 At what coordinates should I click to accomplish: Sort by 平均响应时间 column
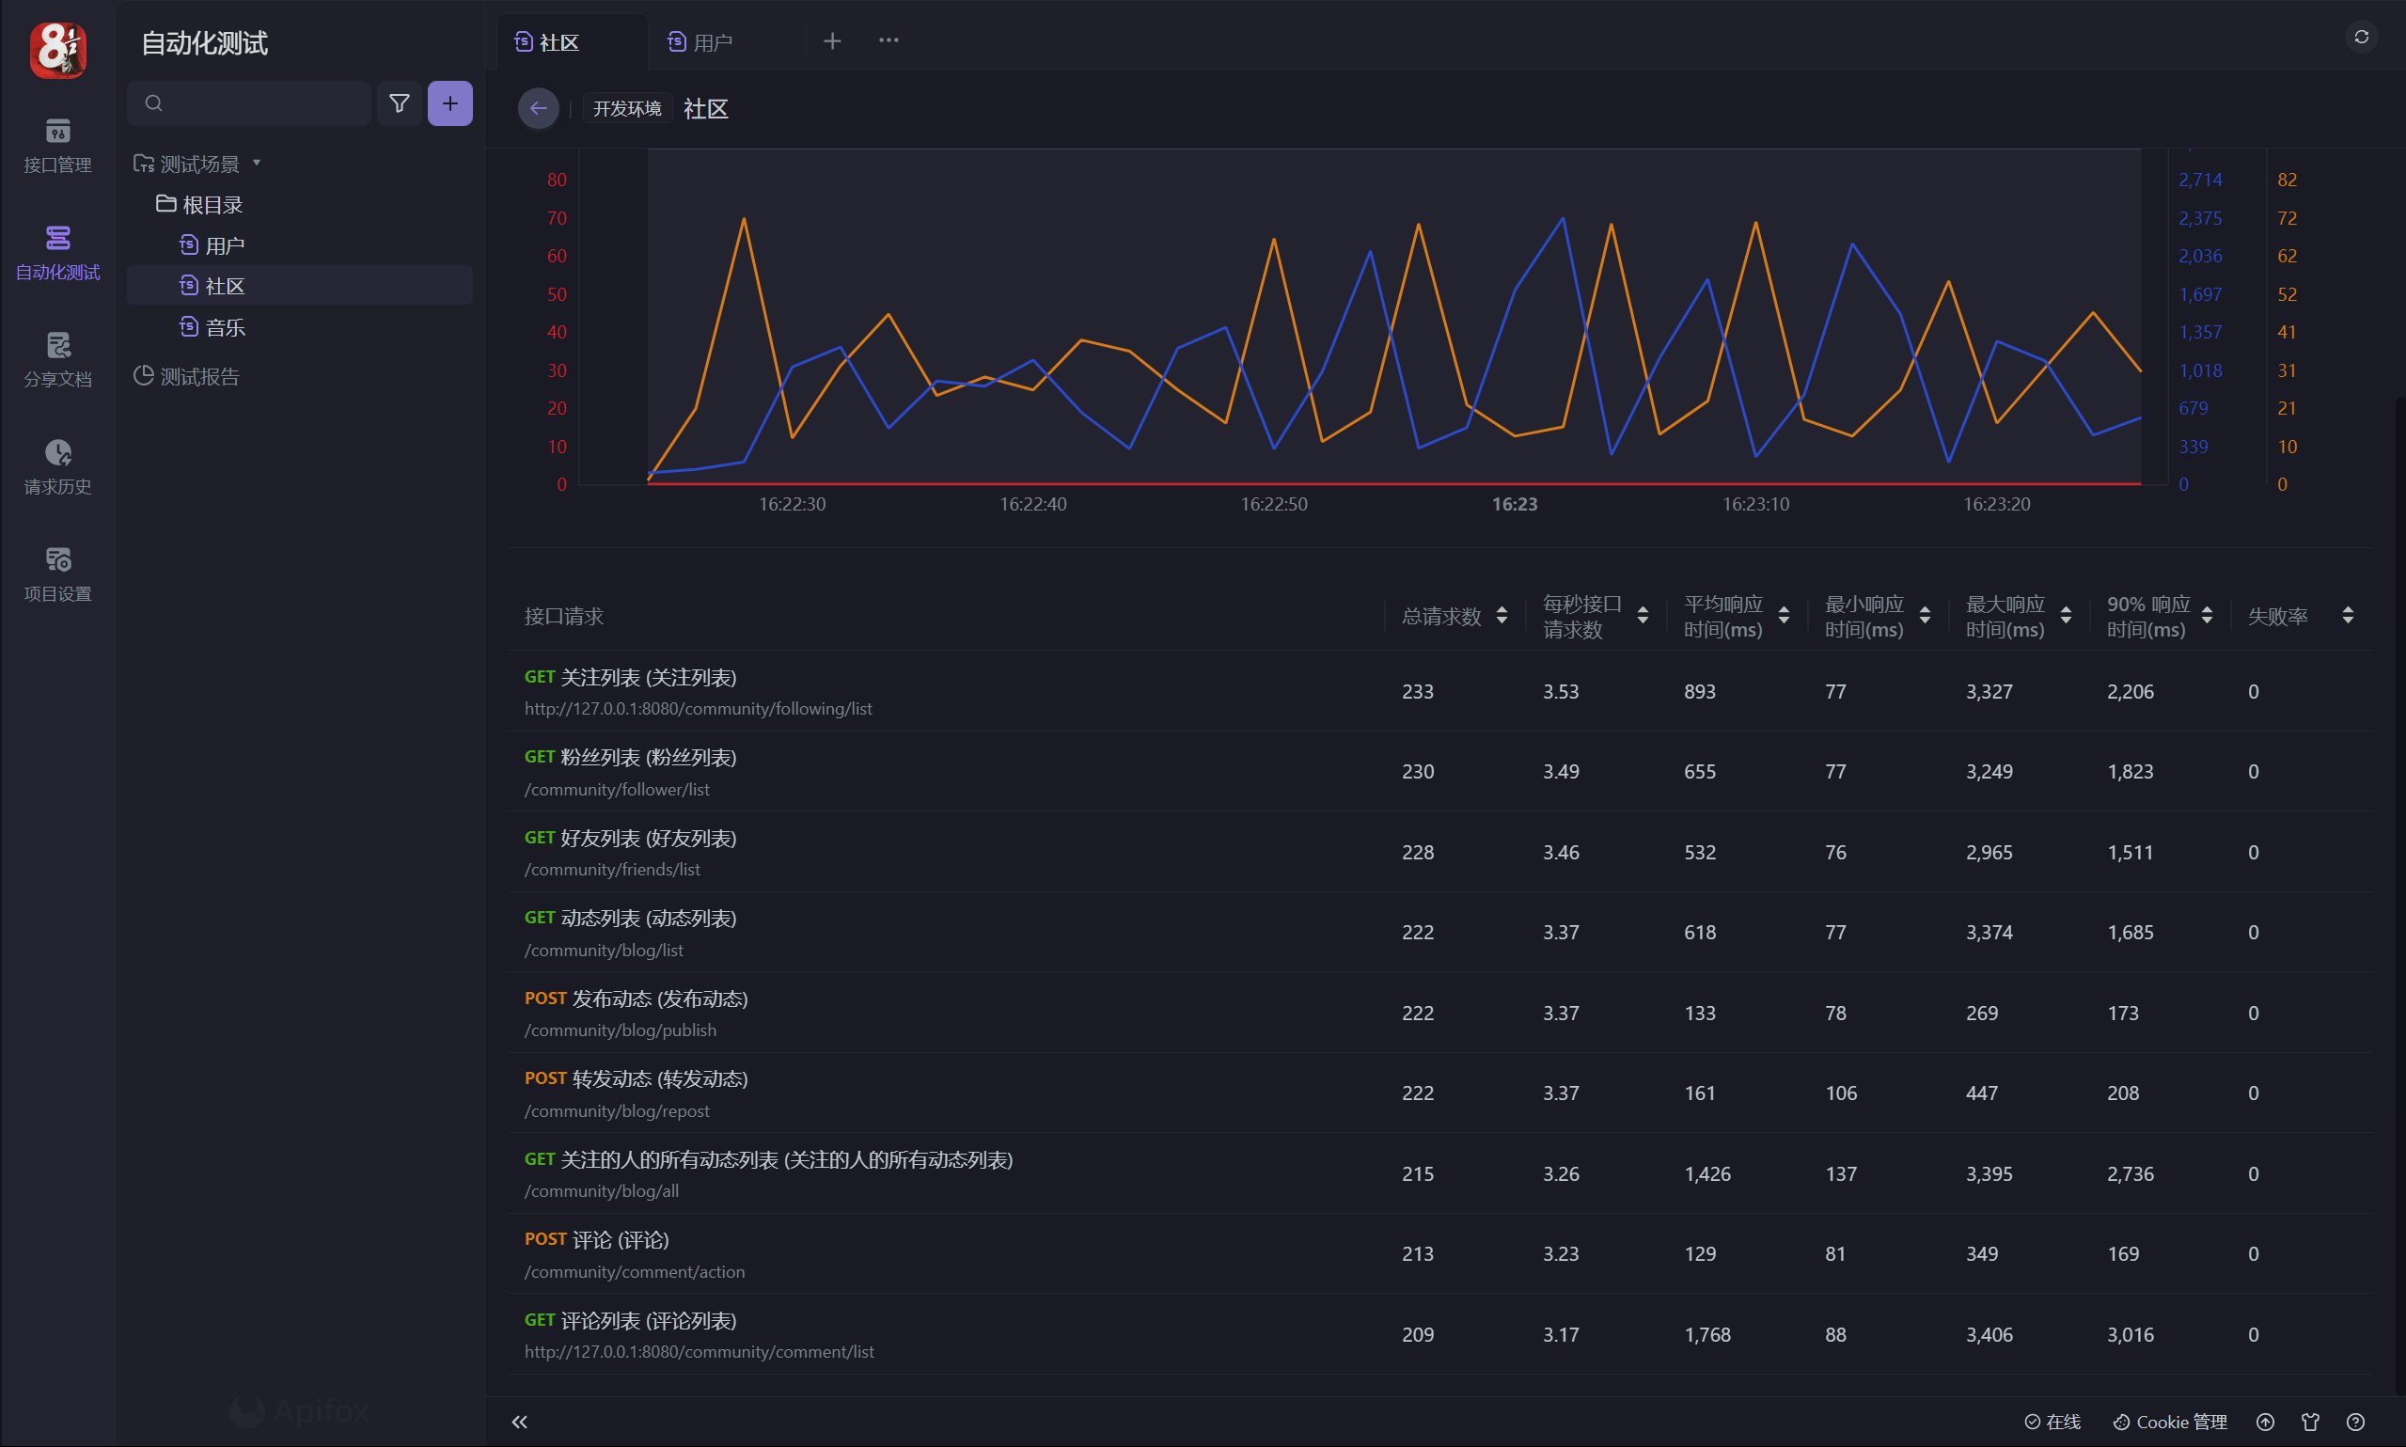1783,615
